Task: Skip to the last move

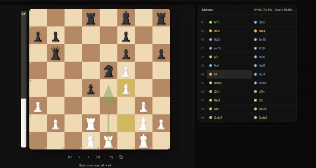Action: point(98,157)
